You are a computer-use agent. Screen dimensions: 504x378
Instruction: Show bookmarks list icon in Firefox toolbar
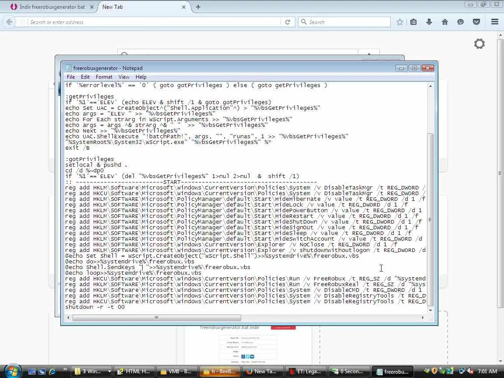(x=413, y=22)
